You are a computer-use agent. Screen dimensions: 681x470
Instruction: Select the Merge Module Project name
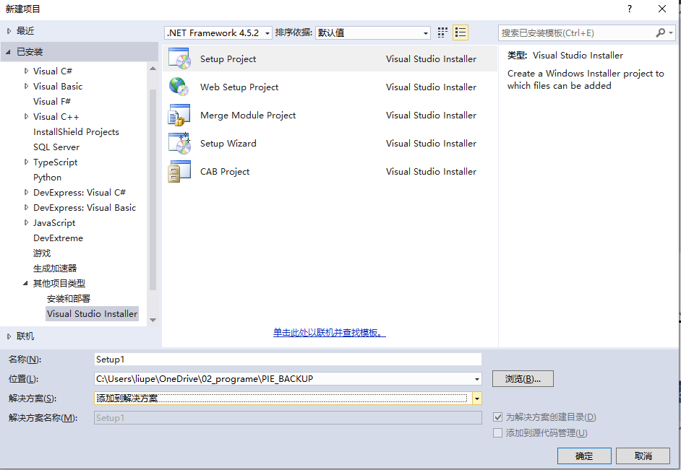pyautogui.click(x=248, y=115)
